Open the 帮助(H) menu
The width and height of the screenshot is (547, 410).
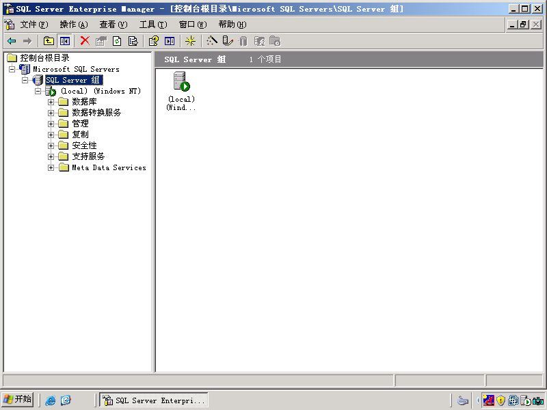(x=232, y=25)
